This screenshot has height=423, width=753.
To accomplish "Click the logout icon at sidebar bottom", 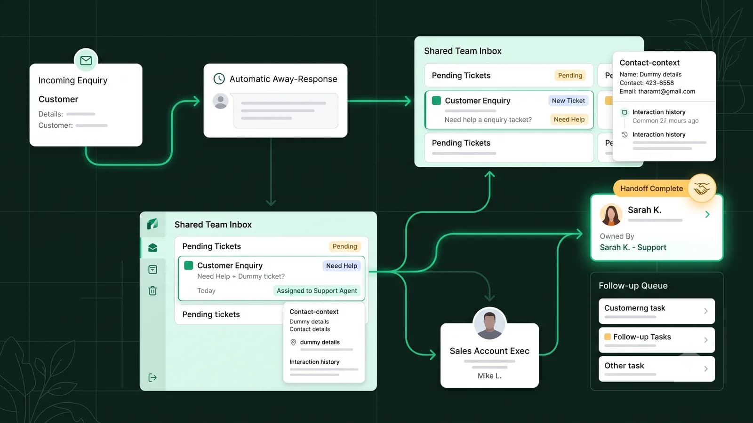I will pyautogui.click(x=152, y=377).
